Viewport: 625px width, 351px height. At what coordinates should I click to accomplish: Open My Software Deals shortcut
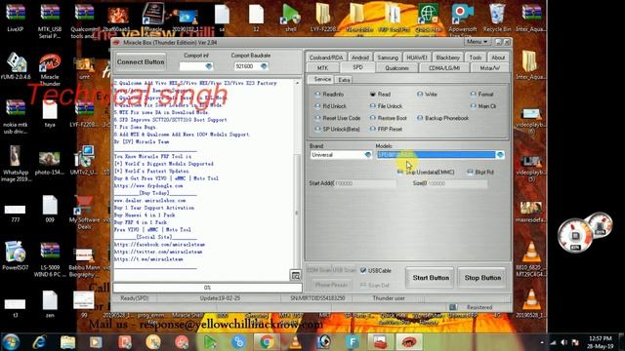point(84,212)
